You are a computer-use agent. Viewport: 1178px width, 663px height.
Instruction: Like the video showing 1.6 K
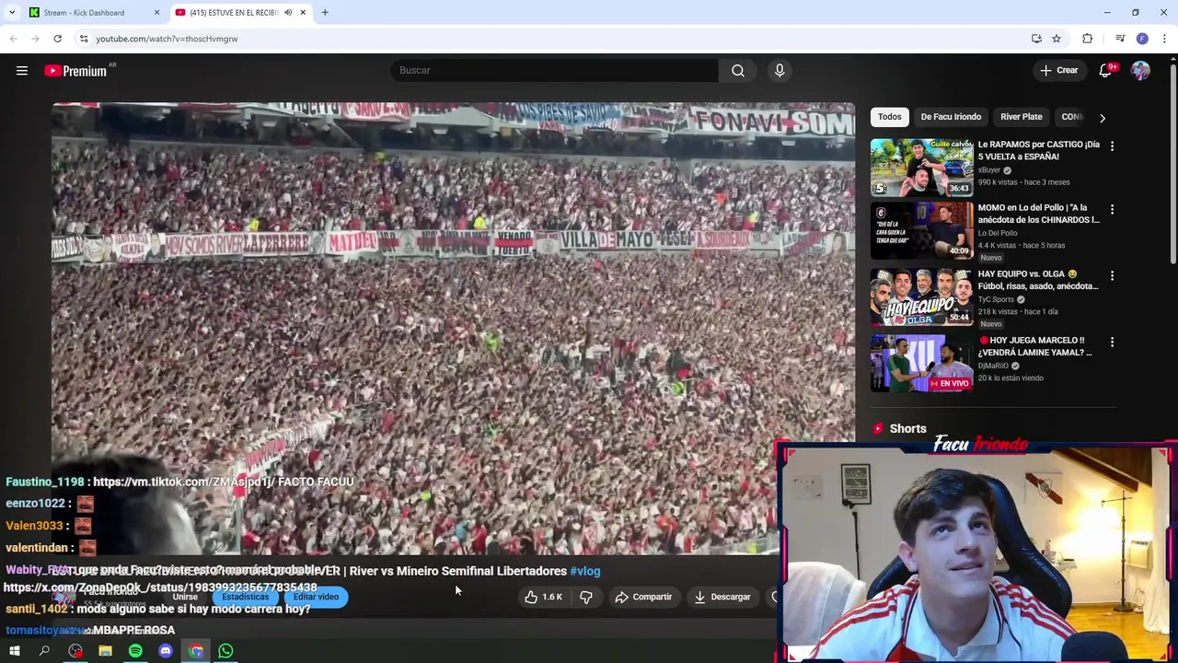(x=543, y=597)
